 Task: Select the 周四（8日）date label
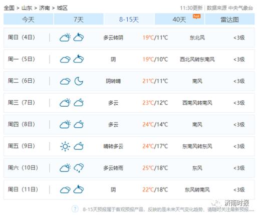point(22,124)
